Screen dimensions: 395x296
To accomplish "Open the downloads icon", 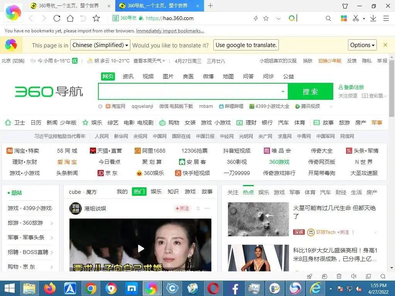I will pos(373,18).
